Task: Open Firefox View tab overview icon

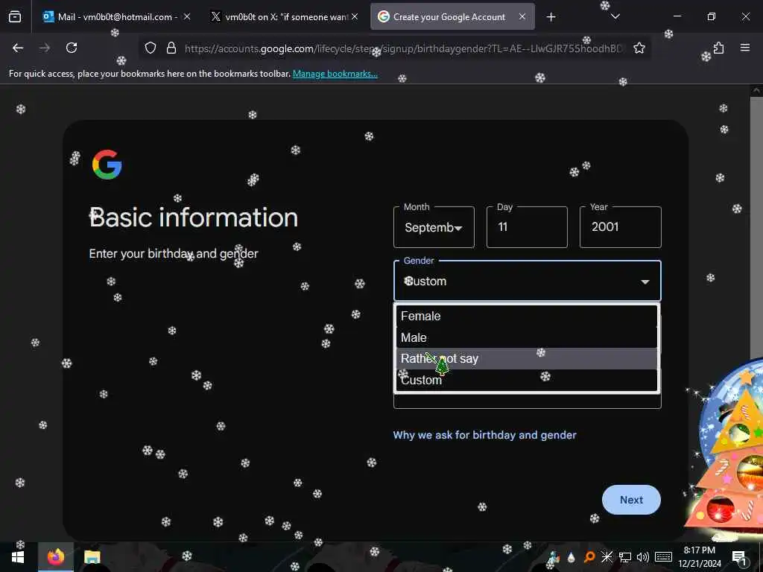Action: (15, 17)
